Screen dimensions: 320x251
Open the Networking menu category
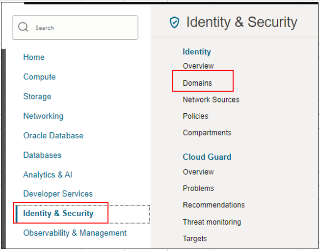(43, 116)
